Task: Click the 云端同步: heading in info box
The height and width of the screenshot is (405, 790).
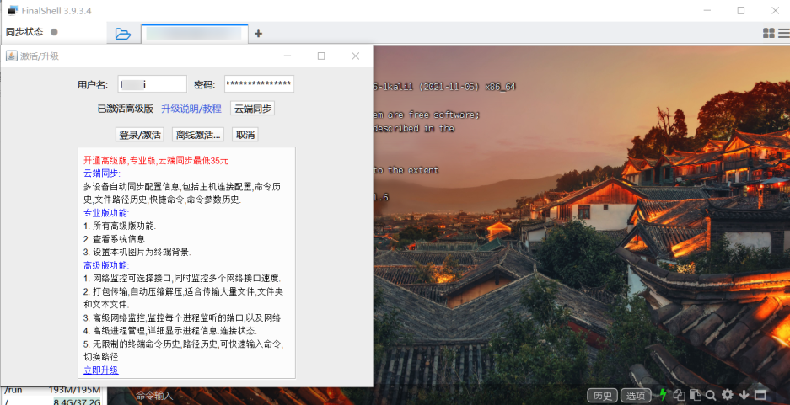Action: [x=102, y=173]
